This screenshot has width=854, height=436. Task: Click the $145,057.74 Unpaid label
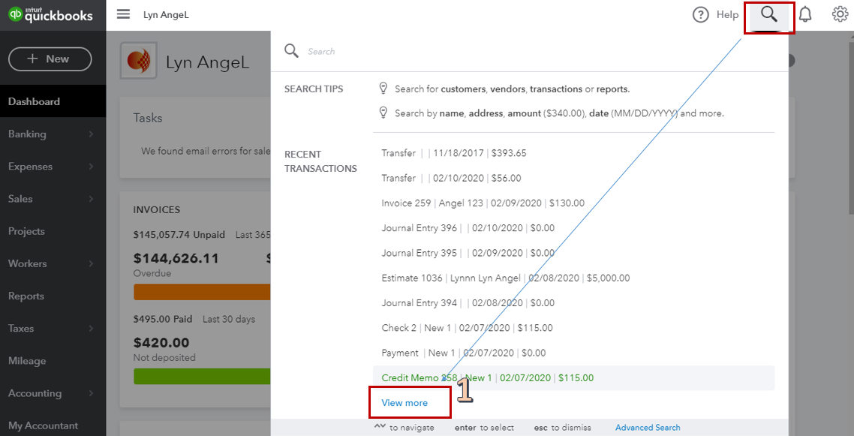point(179,235)
